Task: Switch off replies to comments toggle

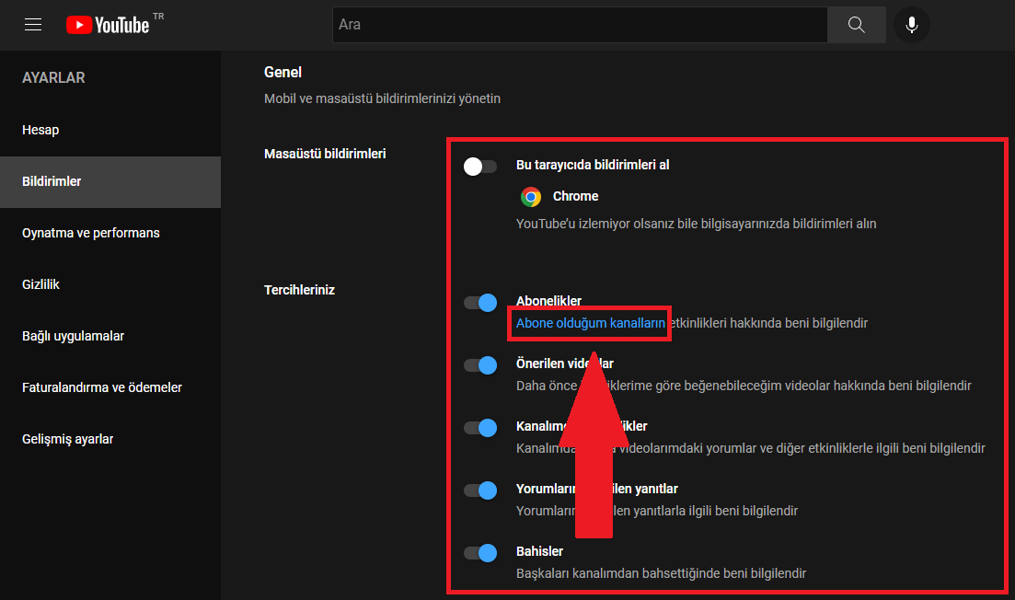Action: [x=480, y=490]
